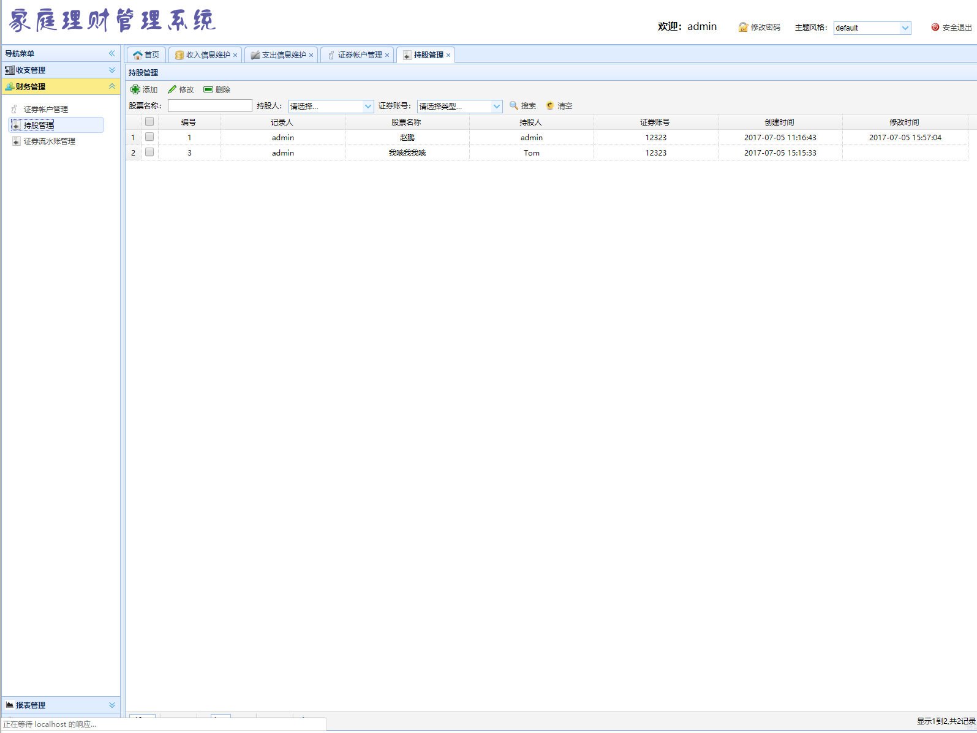Viewport: 977px width, 733px height.
Task: Click the 记录人 column header
Action: 282,122
